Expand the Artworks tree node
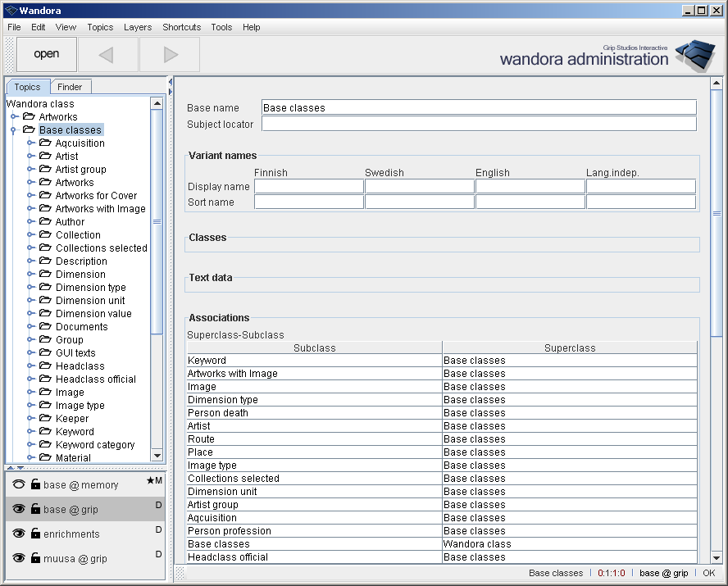The width and height of the screenshot is (728, 586). (14, 117)
